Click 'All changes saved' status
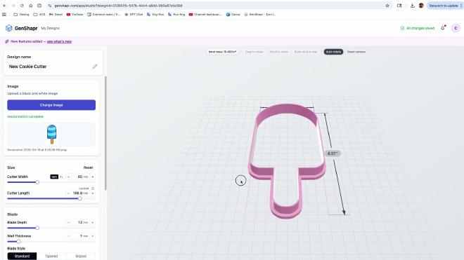The image size is (464, 260). (418, 28)
